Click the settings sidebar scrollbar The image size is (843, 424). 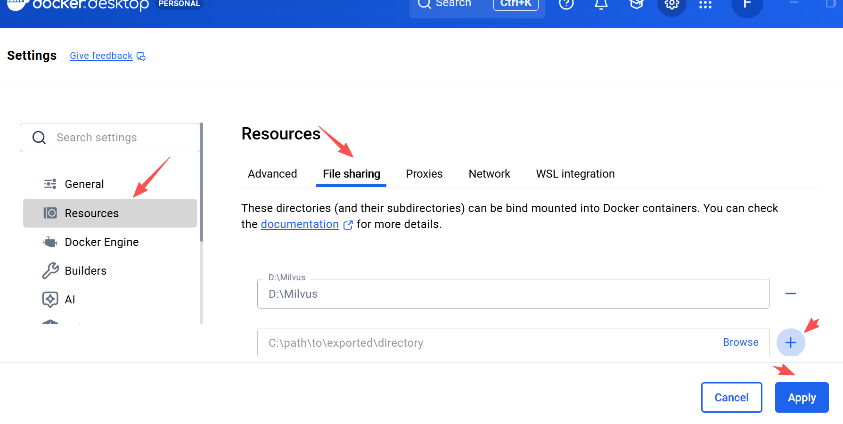click(x=202, y=182)
